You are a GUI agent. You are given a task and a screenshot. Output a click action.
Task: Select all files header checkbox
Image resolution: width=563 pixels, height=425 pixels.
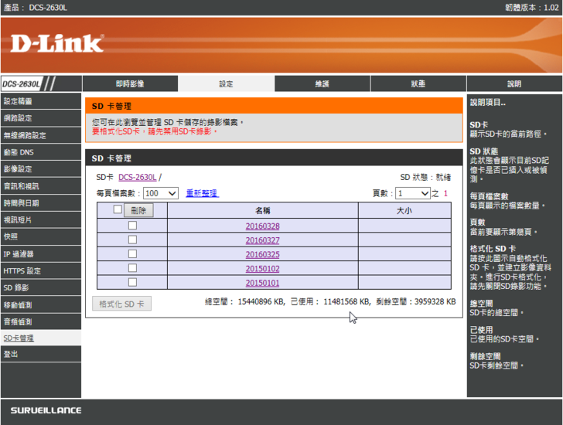click(118, 209)
